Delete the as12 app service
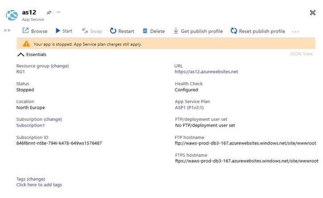The image size is (323, 198). pyautogui.click(x=145, y=31)
